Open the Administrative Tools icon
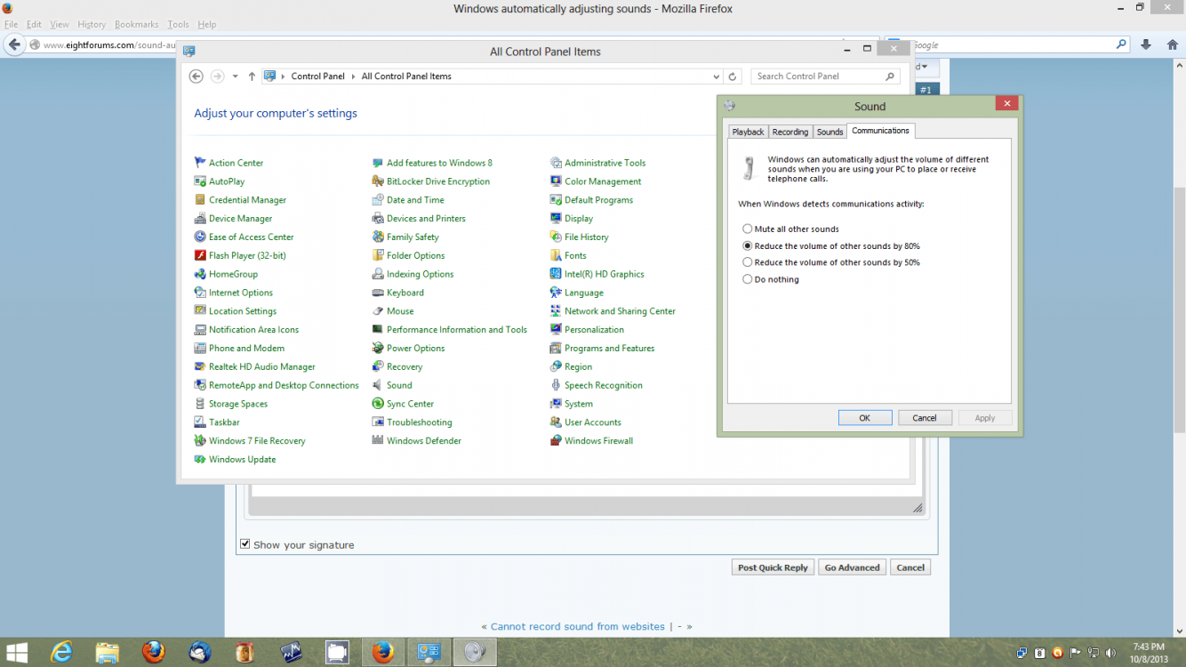Screen dimensions: 1186x667 tap(556, 163)
